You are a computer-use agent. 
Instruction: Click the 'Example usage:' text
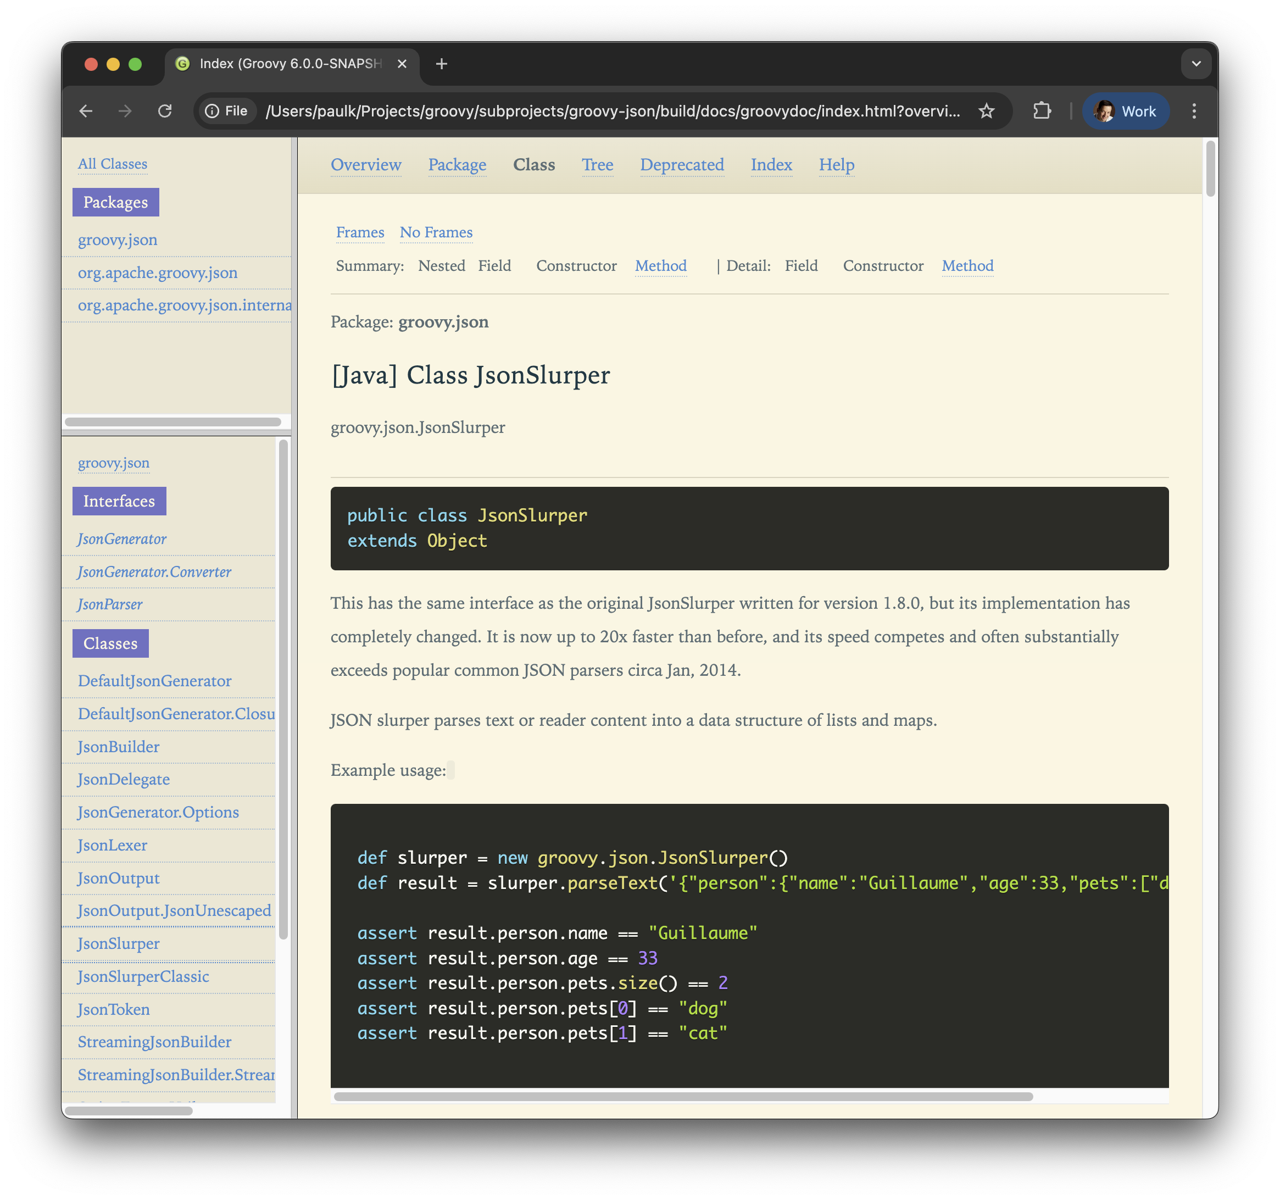pyautogui.click(x=388, y=770)
